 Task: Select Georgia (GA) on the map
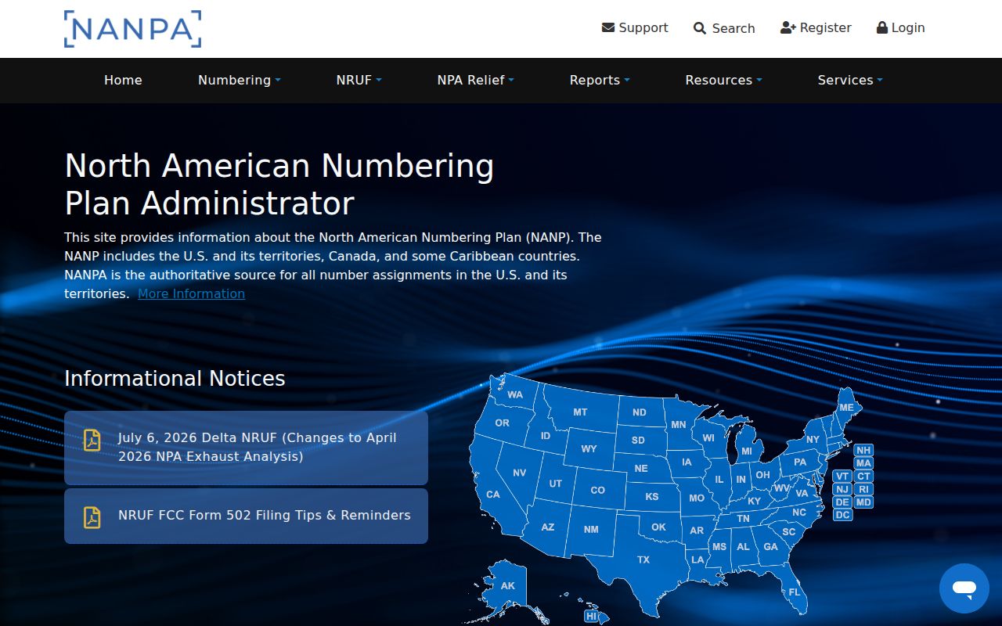click(x=771, y=546)
